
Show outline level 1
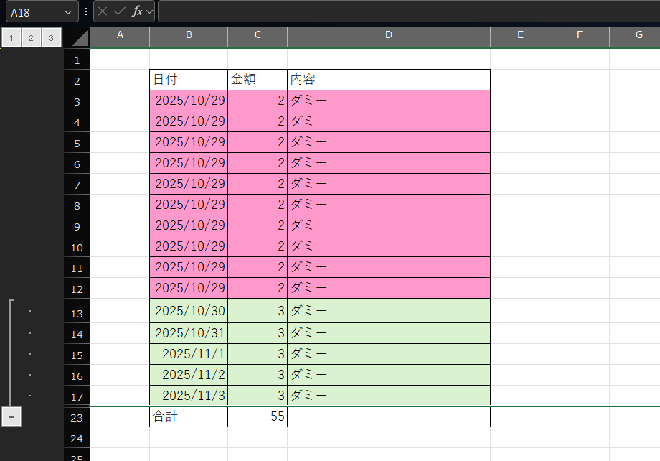[x=11, y=38]
